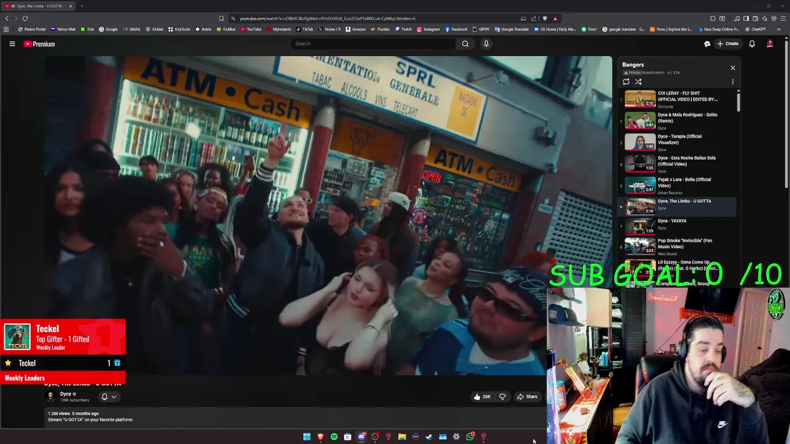Click the address bar URL
Screen dimensions: 790x444
tap(327, 18)
